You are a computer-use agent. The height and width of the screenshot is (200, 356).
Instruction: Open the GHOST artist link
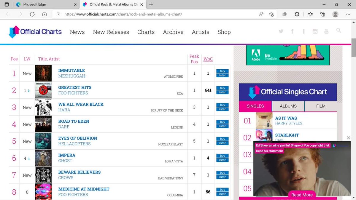65,161
